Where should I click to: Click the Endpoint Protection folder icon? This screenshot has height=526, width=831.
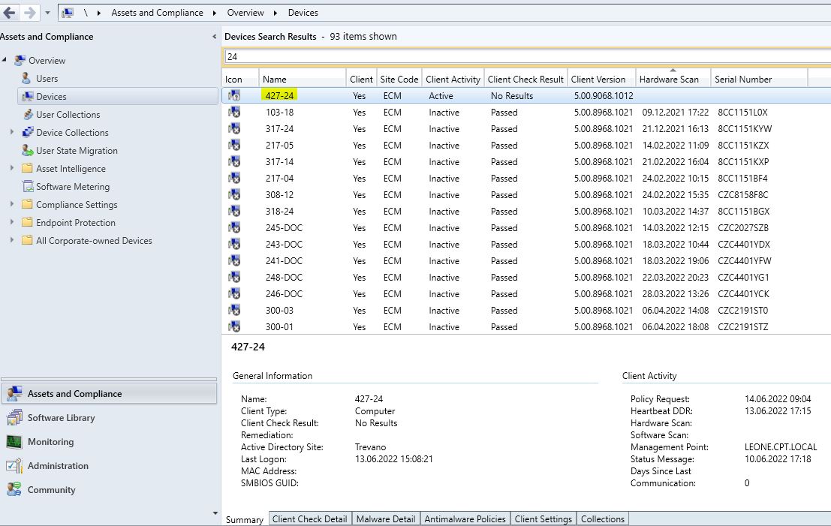click(x=28, y=222)
